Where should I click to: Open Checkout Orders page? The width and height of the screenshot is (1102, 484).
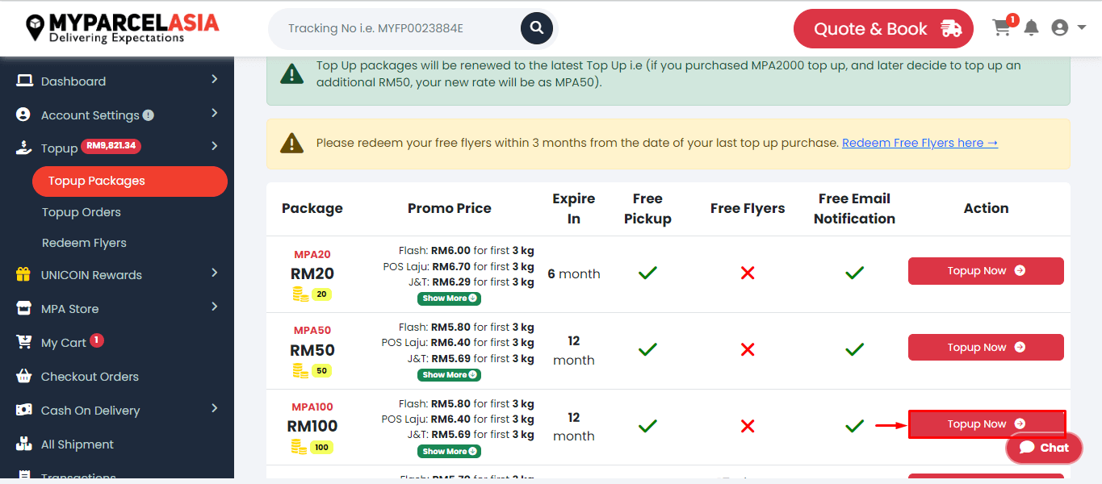[x=90, y=377]
